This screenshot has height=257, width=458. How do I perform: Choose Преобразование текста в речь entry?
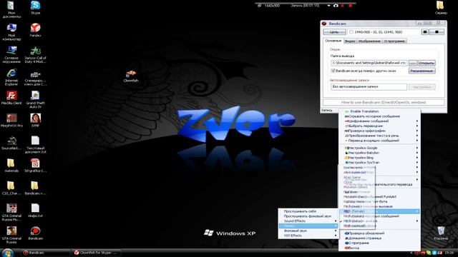pyautogui.click(x=379, y=136)
